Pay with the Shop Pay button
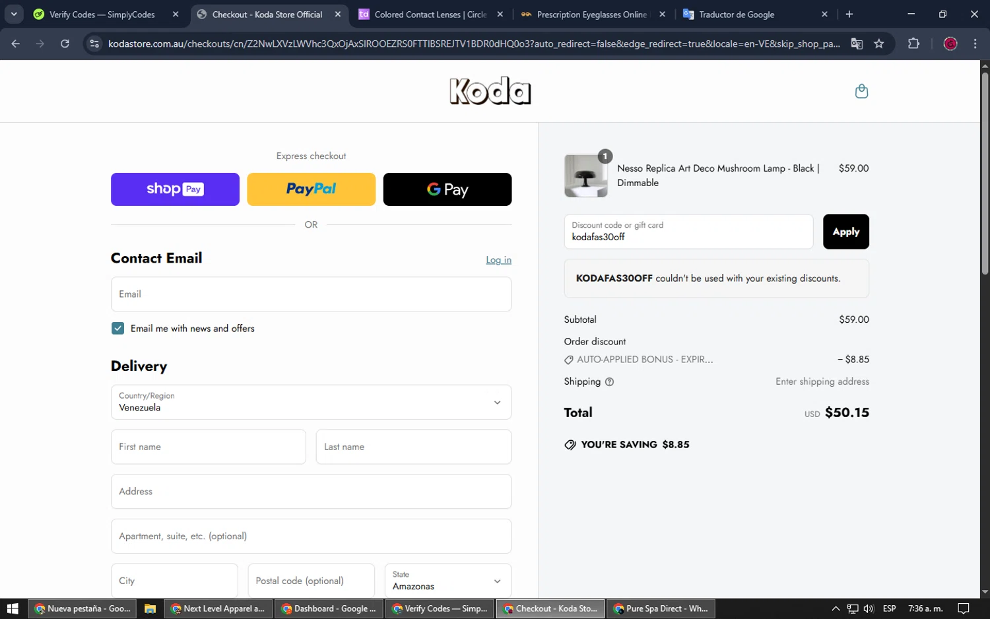The width and height of the screenshot is (990, 619). click(175, 189)
